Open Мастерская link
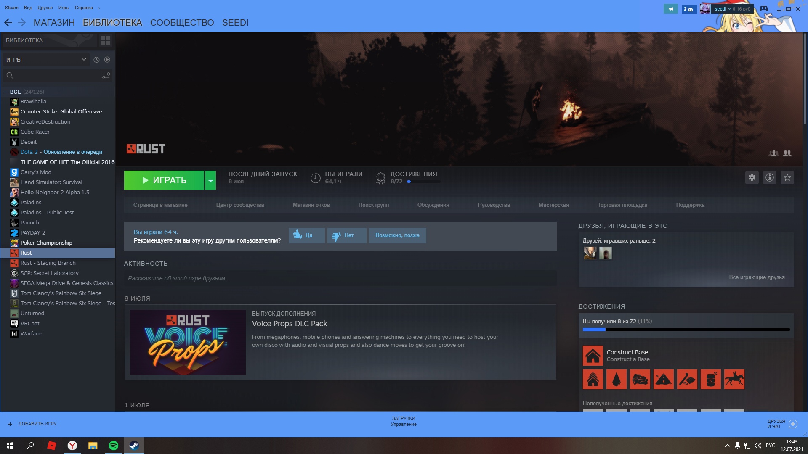808x454 pixels. (553, 205)
